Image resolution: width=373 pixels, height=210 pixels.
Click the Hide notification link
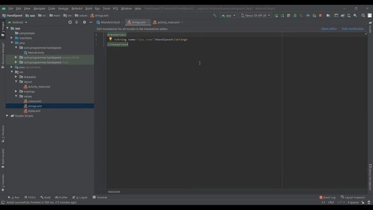click(353, 29)
